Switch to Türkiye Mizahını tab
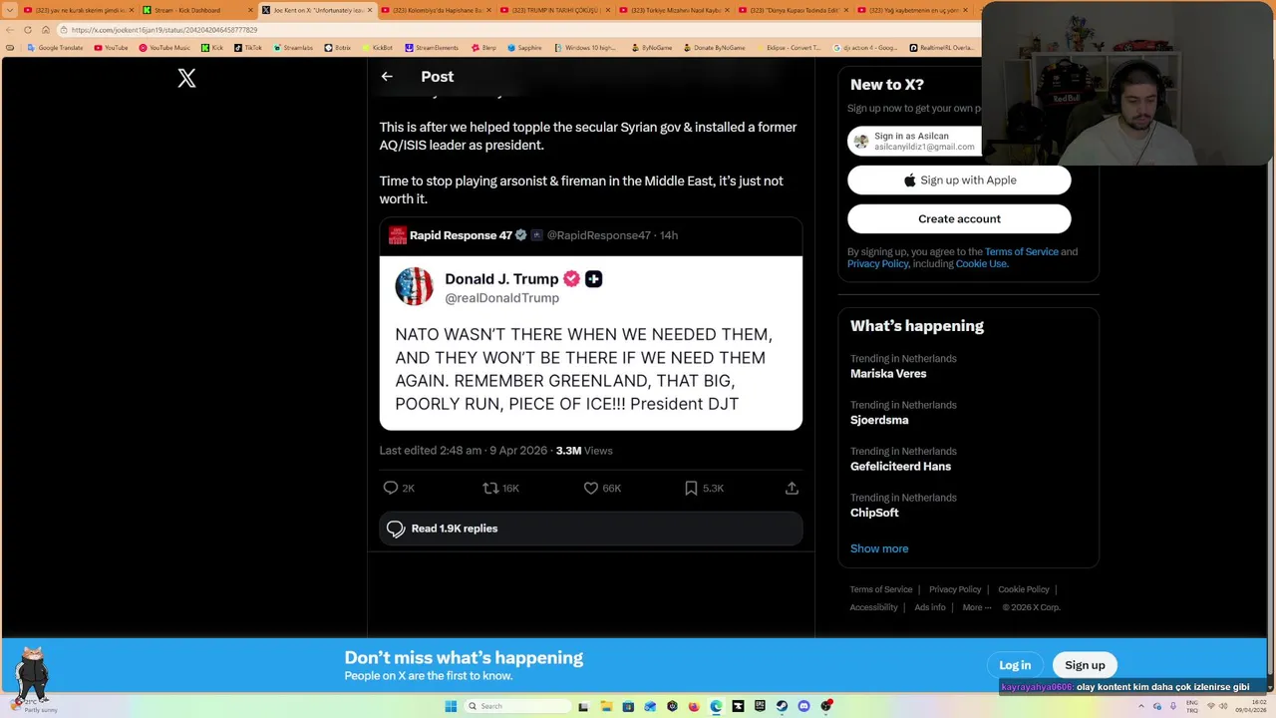This screenshot has height=718, width=1276. tap(675, 10)
